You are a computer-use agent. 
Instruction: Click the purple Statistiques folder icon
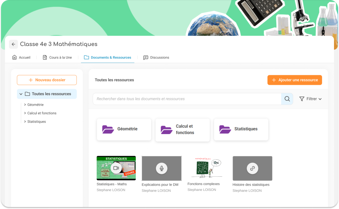pyautogui.click(x=225, y=129)
